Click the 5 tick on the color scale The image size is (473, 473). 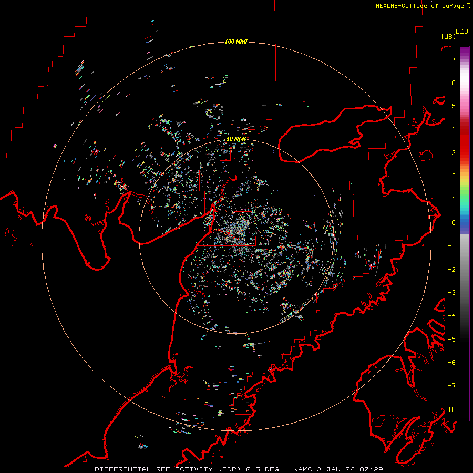tap(454, 106)
